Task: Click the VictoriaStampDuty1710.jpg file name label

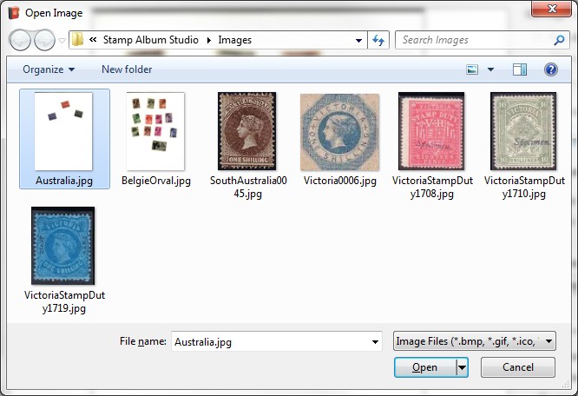Action: click(524, 187)
